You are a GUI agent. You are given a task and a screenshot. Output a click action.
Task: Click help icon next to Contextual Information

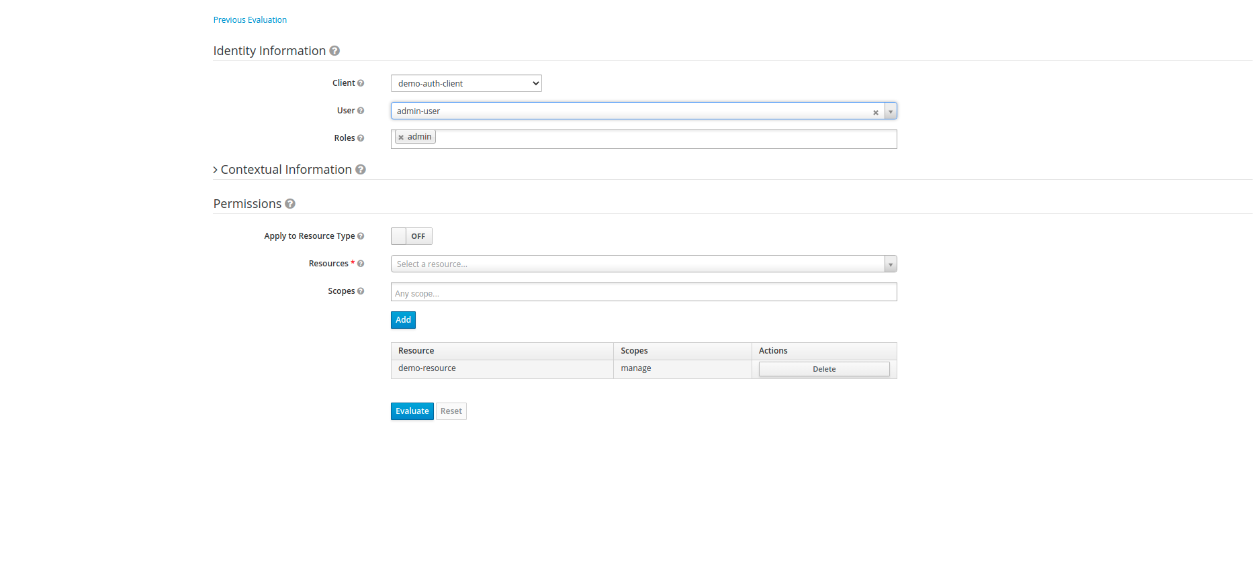[x=361, y=170]
